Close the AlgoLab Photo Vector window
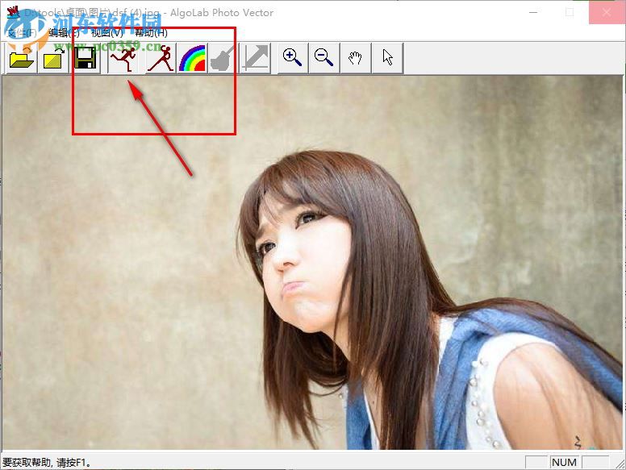Image resolution: width=626 pixels, height=470 pixels. (x=607, y=12)
